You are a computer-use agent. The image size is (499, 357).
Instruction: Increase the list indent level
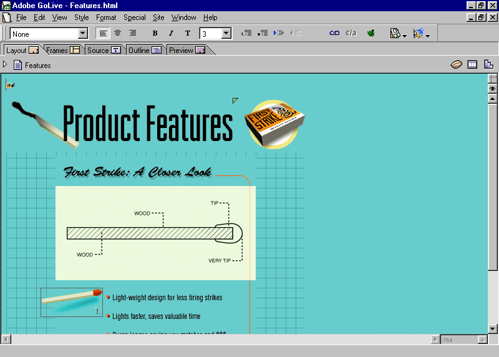(x=279, y=33)
